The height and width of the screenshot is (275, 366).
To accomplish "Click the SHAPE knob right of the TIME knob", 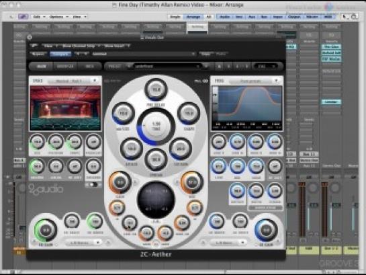I will pyautogui.click(x=189, y=114).
